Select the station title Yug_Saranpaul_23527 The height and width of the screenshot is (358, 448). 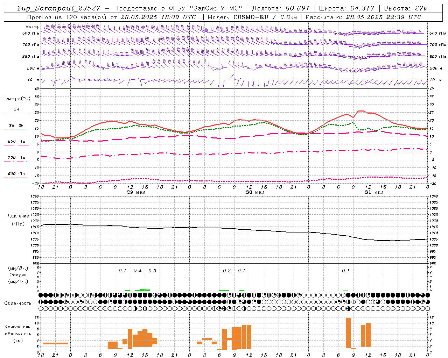click(58, 8)
